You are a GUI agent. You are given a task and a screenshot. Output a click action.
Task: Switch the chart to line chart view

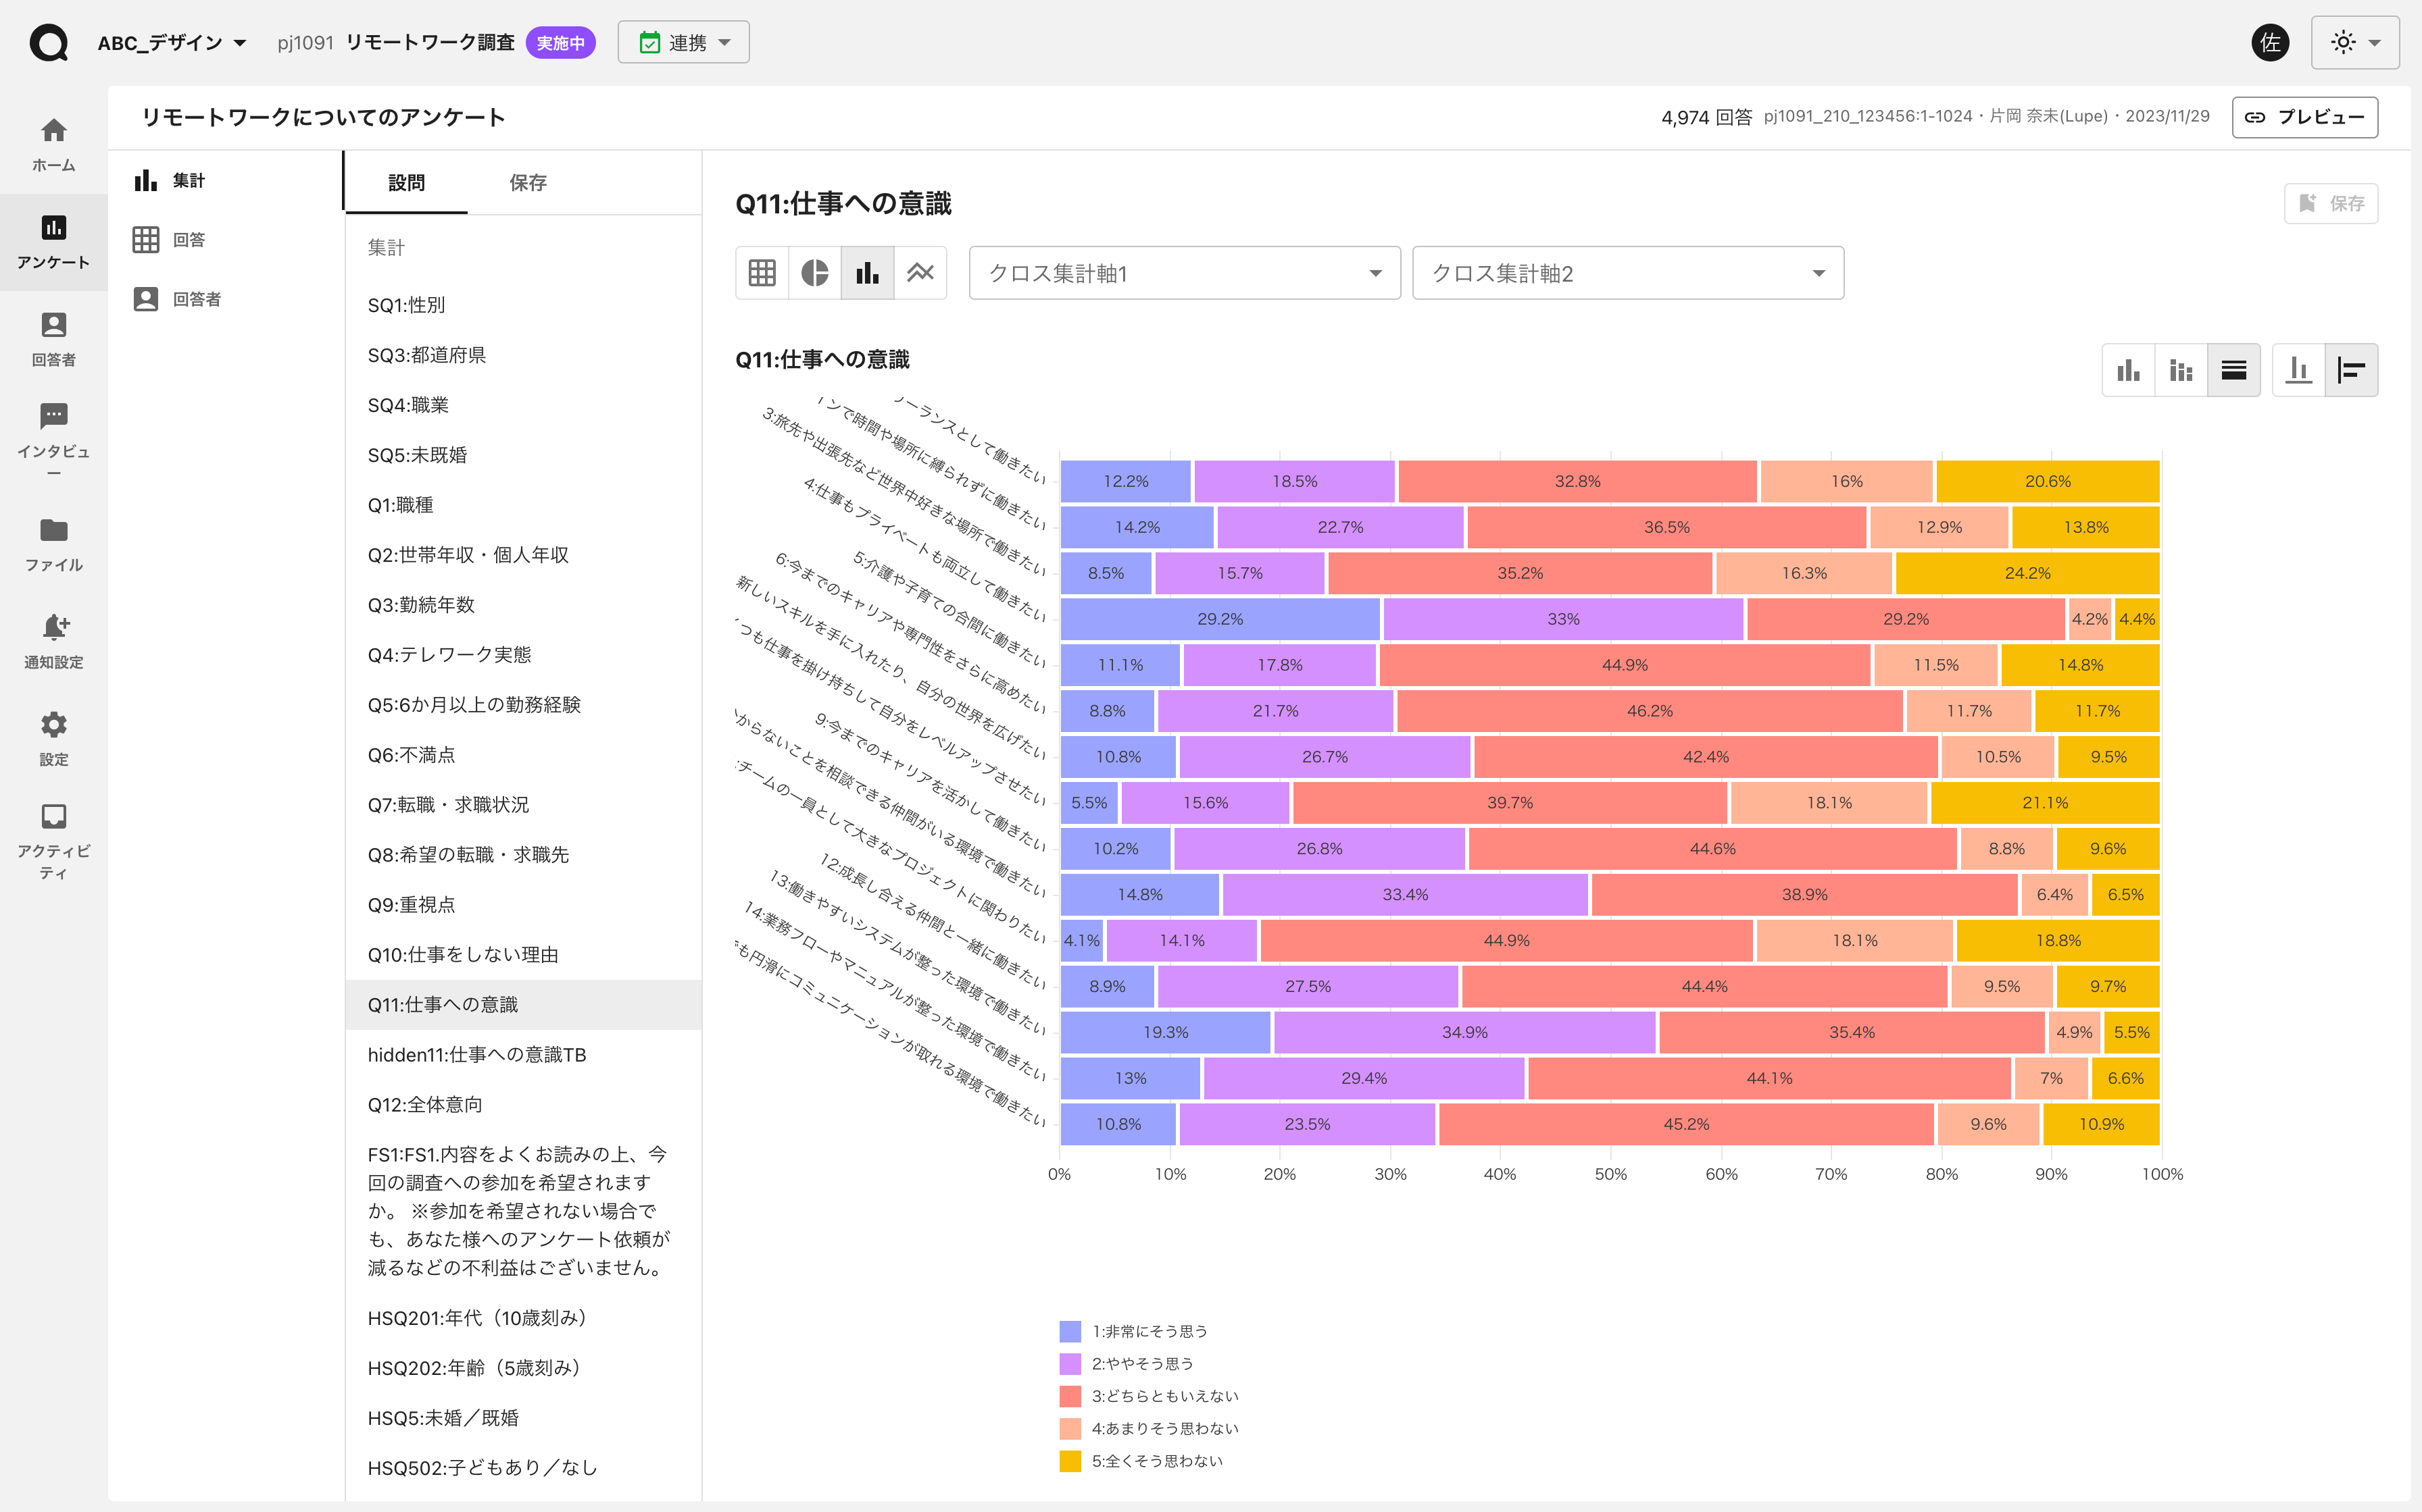919,272
